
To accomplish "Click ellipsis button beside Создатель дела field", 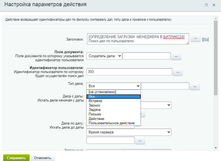I will point(176,56).
